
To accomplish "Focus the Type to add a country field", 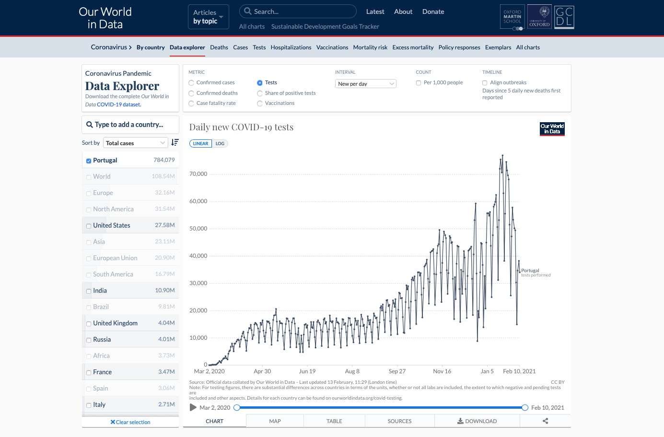I will pos(130,125).
